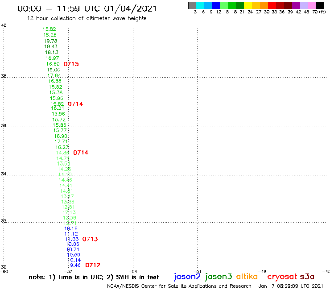Viewport: 330px width, 290px height.
Task: Click wave height value 14.46
Action: (66, 180)
